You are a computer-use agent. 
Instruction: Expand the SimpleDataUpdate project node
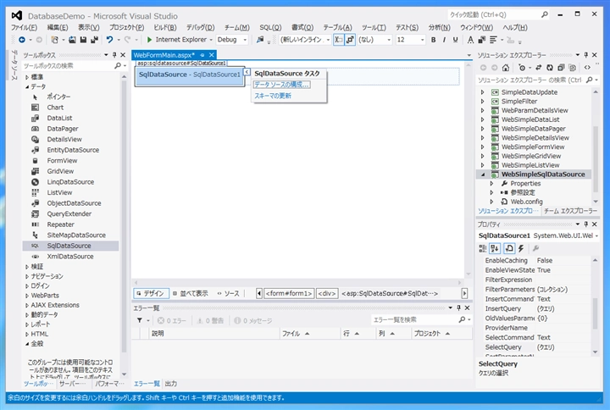click(x=483, y=92)
